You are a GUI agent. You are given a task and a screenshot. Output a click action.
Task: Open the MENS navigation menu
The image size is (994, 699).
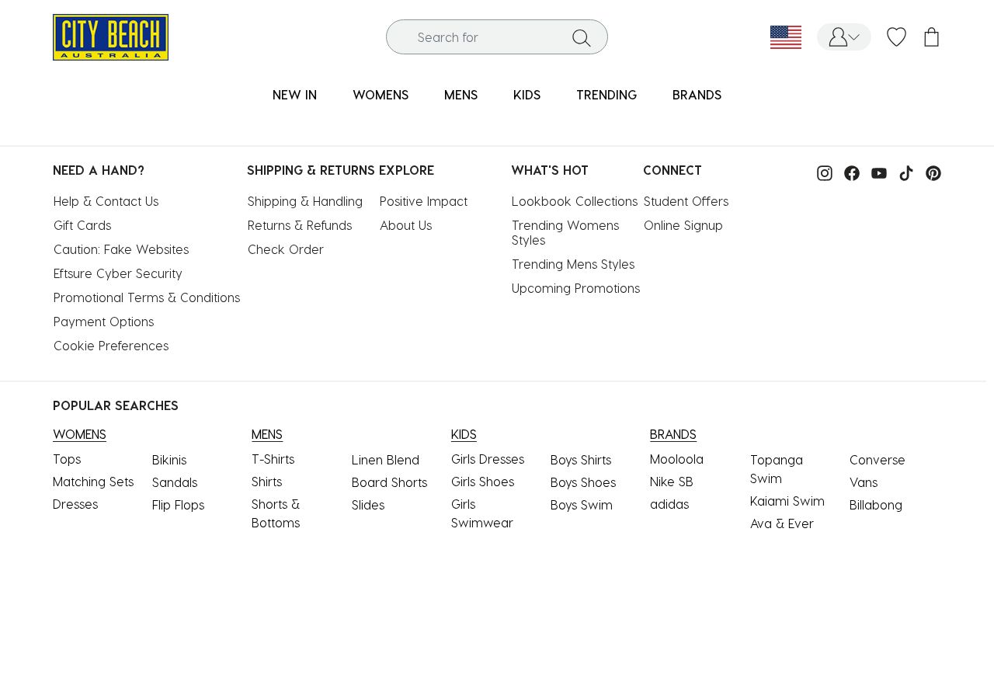click(461, 95)
